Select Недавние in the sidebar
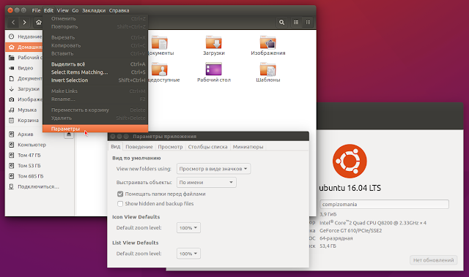 tap(24, 37)
